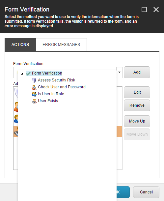Image resolution: width=164 pixels, height=201 pixels.
Task: Select the orange user icon in added list
Action: coord(16,107)
